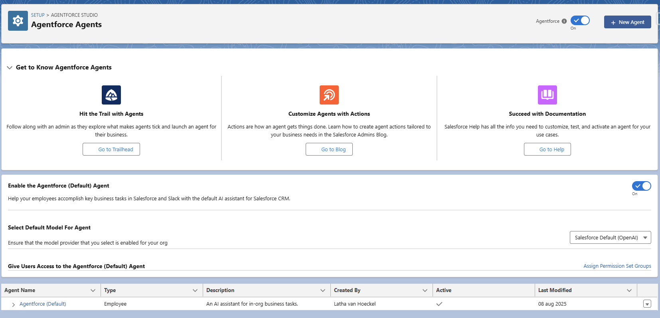Screen dimensions: 660x318
Task: Click the orange Customize Agents icon
Action: 329,95
